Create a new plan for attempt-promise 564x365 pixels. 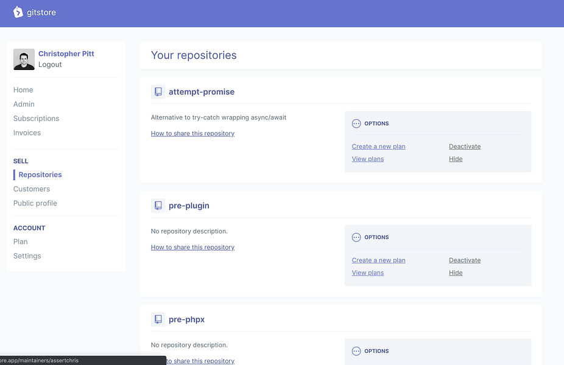[x=378, y=147]
